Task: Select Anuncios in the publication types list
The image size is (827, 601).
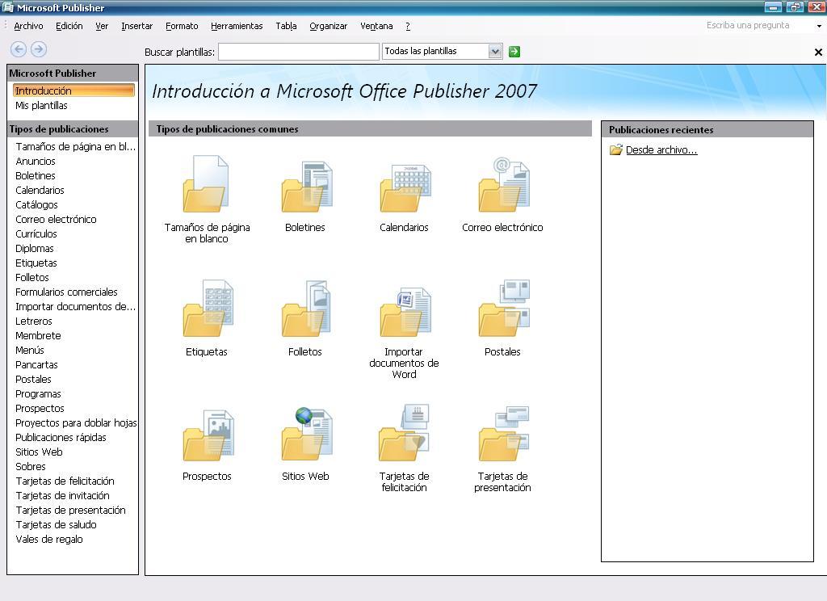Action: 36,162
